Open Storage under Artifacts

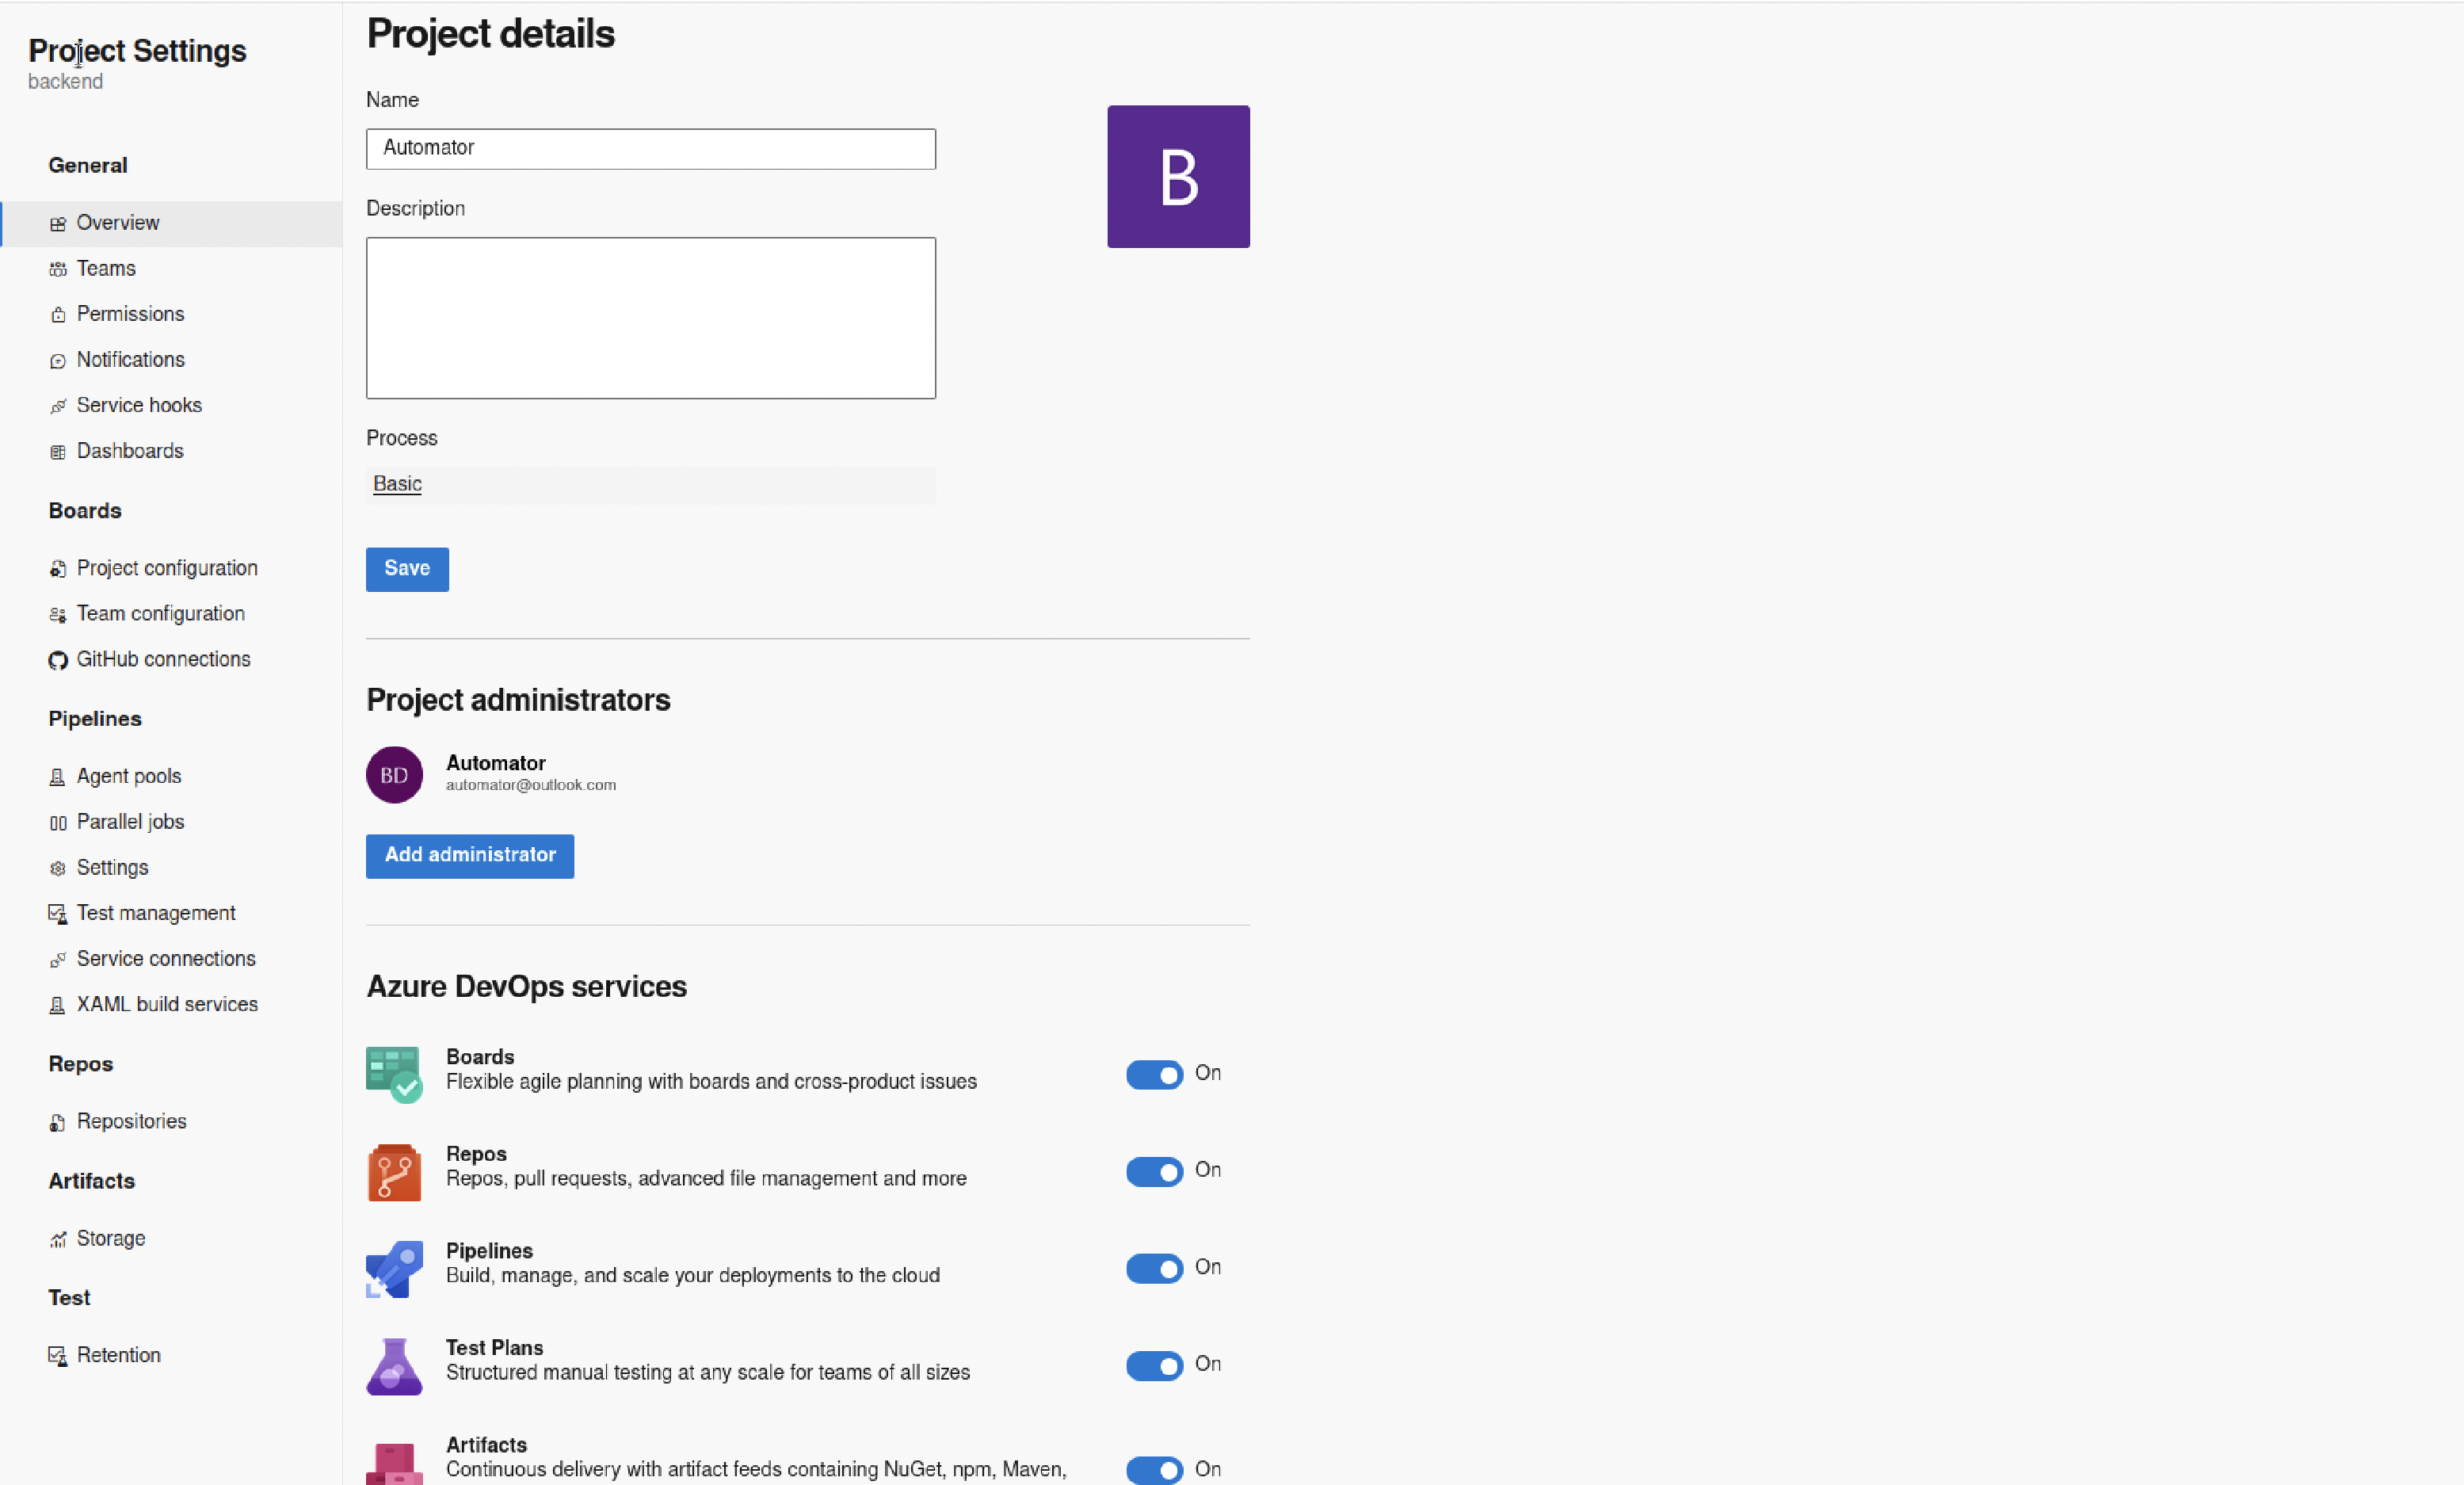[x=172, y=1240]
